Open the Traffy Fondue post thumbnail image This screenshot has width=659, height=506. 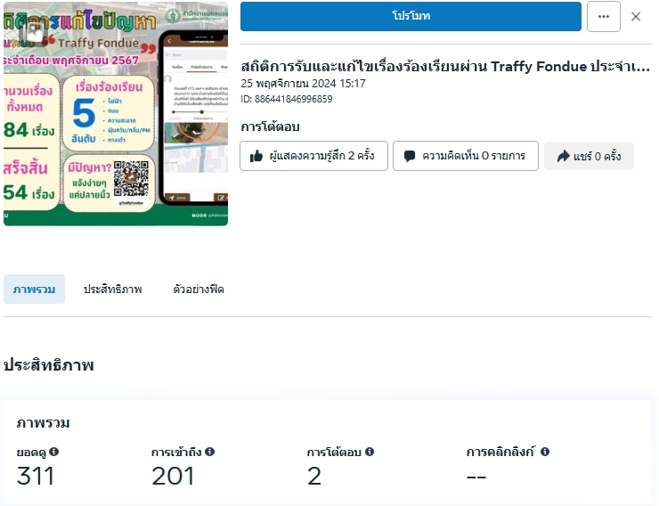click(116, 114)
